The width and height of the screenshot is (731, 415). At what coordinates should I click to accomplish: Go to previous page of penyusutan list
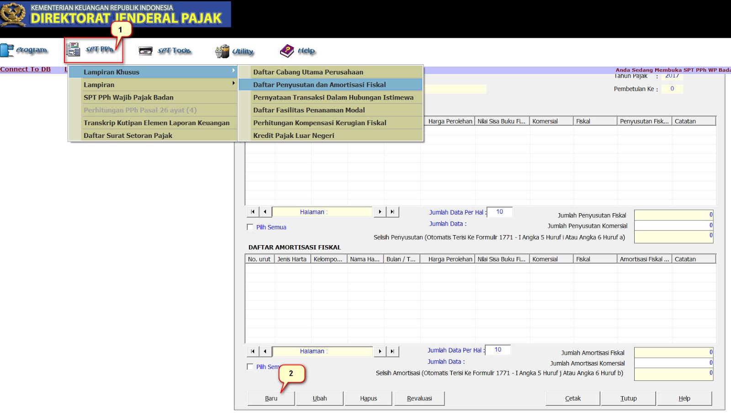[265, 212]
